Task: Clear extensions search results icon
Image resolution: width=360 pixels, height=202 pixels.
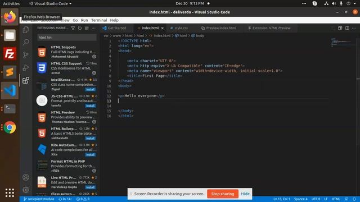Action: pyautogui.click(x=87, y=28)
